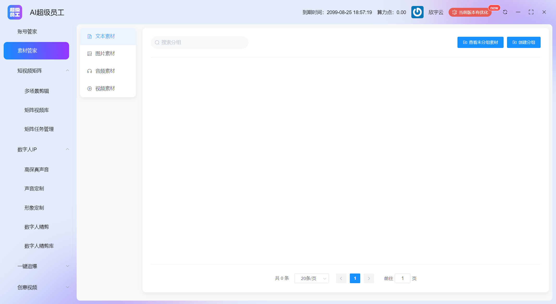Select 素材管家 in the sidebar
Image resolution: width=556 pixels, height=304 pixels.
pos(36,51)
